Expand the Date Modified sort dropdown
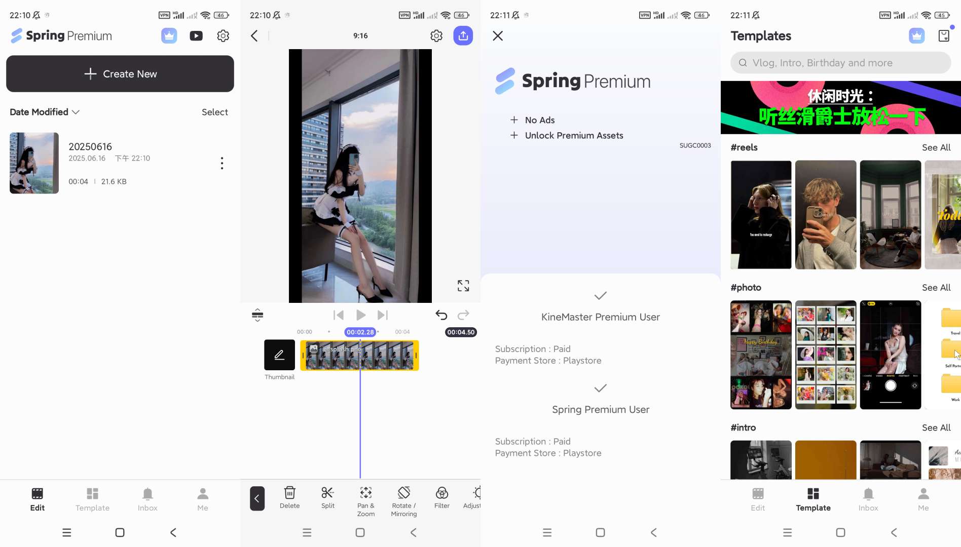The width and height of the screenshot is (961, 547). coord(45,112)
